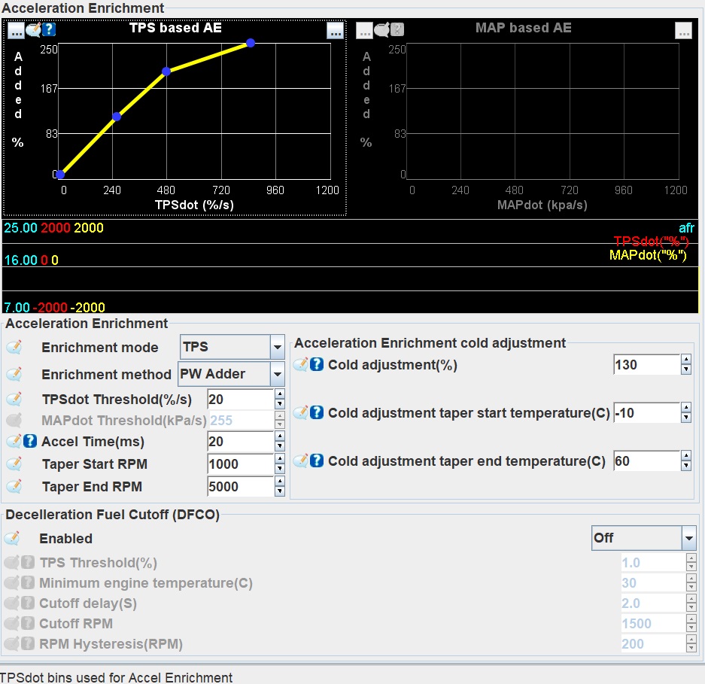Viewport: 705px width, 684px height.
Task: Decrease Cold adjustment(%) with down spinner
Action: (685, 369)
